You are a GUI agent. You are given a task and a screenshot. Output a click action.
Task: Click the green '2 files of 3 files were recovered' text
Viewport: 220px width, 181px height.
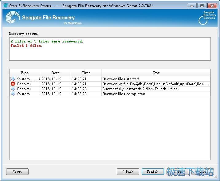click(47, 41)
